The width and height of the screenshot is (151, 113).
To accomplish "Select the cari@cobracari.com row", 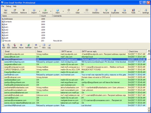I will 74,77.
